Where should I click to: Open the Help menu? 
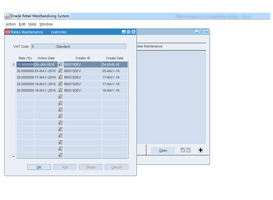point(32,24)
